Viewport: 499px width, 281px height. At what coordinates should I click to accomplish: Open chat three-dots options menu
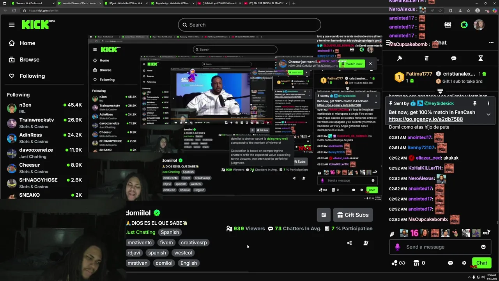click(491, 43)
